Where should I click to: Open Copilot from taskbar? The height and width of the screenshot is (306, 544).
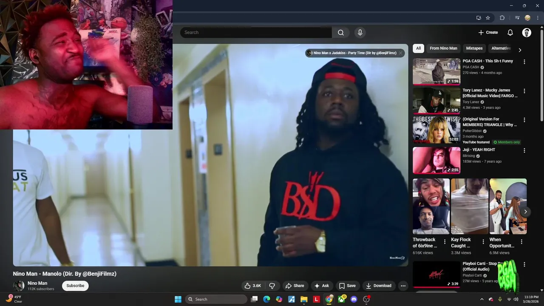279,299
